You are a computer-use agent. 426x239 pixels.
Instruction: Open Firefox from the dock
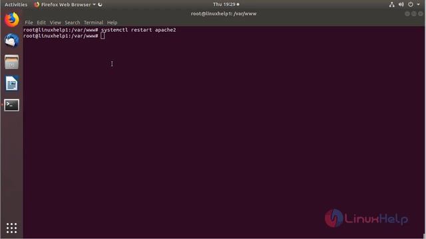(12, 20)
